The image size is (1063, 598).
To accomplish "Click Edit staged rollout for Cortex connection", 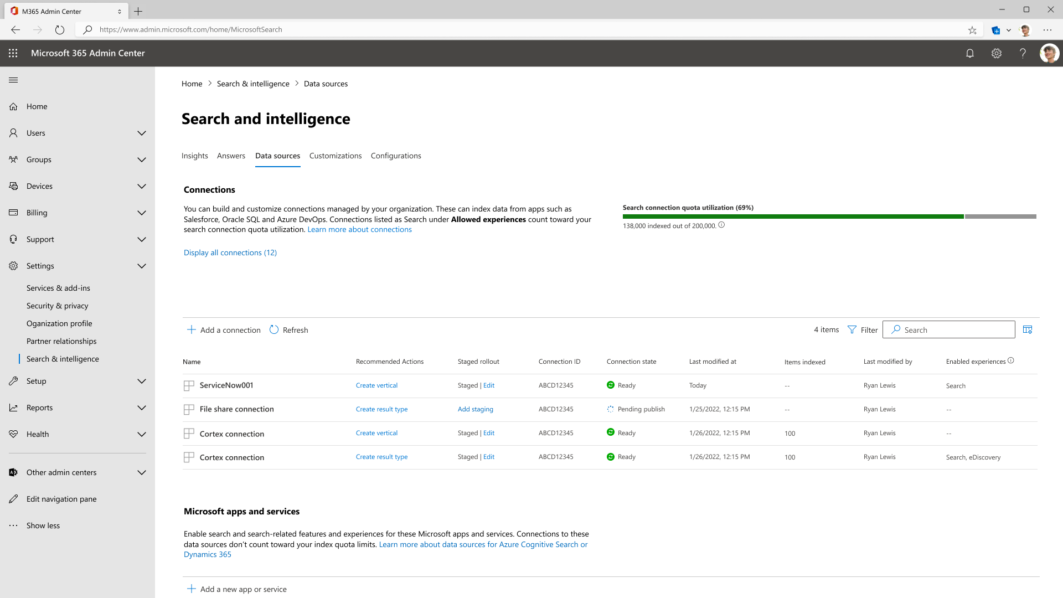I will 488,432.
